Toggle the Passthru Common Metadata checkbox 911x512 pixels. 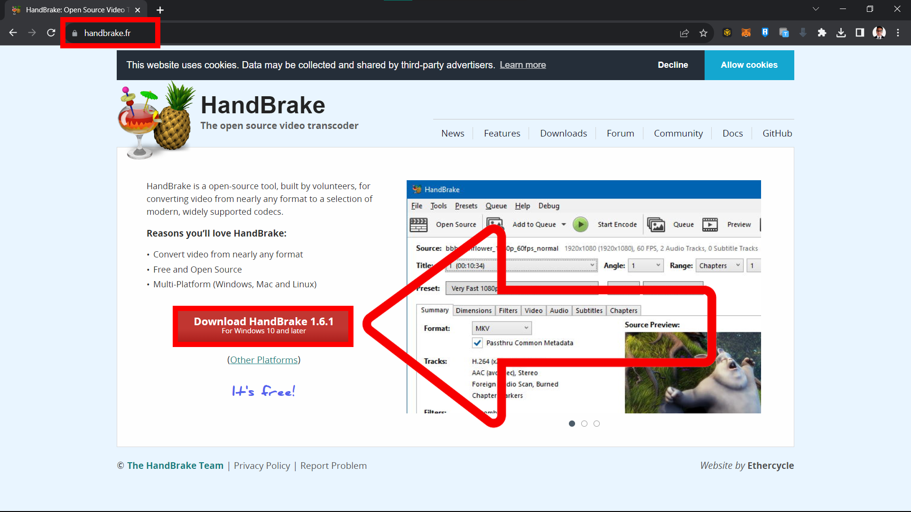coord(477,343)
